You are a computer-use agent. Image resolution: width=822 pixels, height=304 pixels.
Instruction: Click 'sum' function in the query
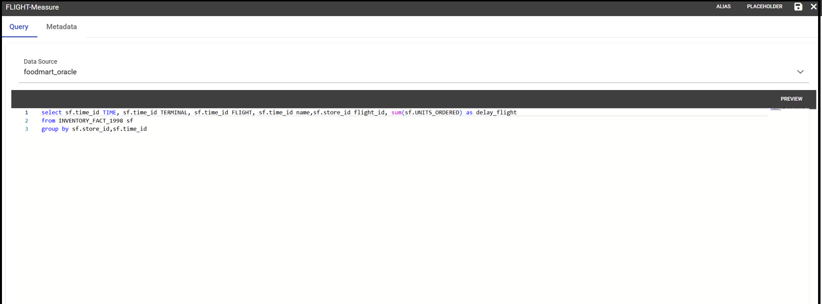(396, 113)
